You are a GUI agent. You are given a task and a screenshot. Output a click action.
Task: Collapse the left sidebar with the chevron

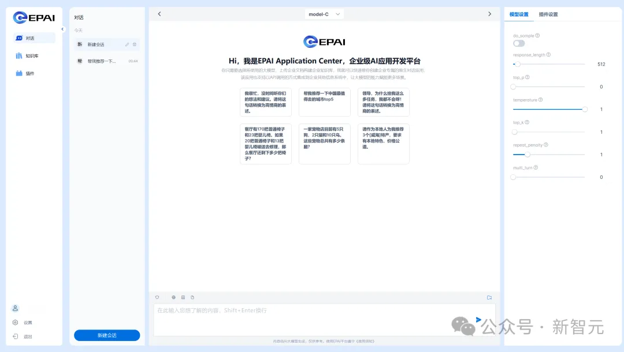click(62, 29)
